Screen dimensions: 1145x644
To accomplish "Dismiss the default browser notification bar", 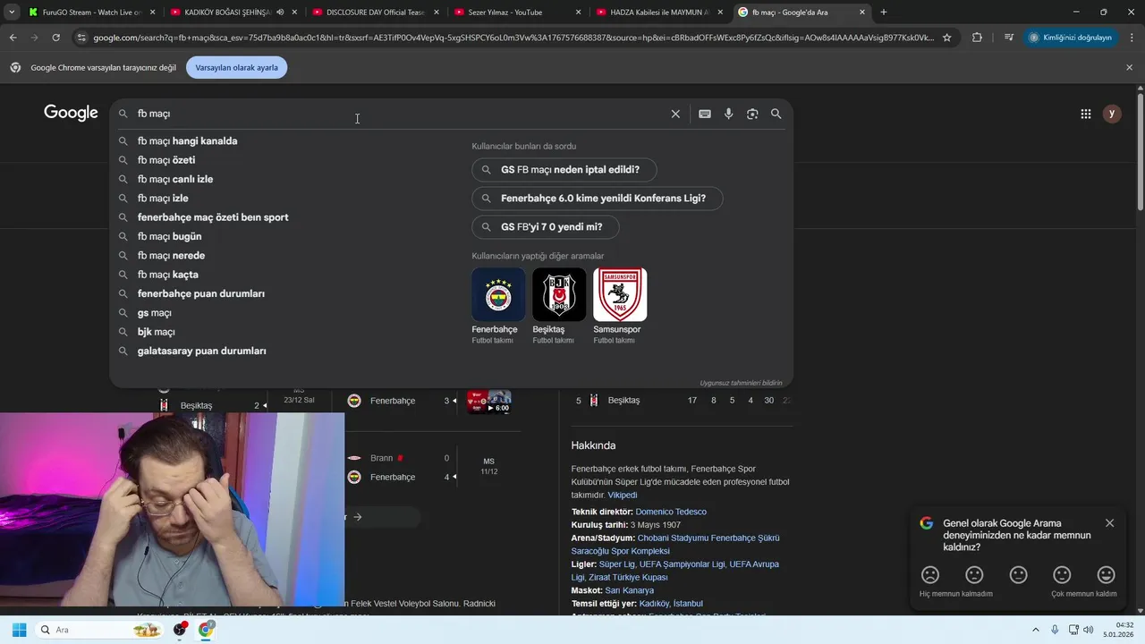I will (1129, 68).
